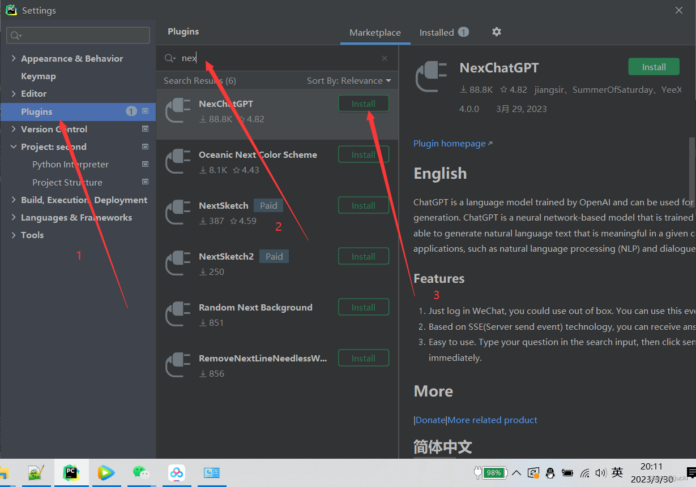Select Python Interpreter settings
The width and height of the screenshot is (696, 487).
(70, 164)
